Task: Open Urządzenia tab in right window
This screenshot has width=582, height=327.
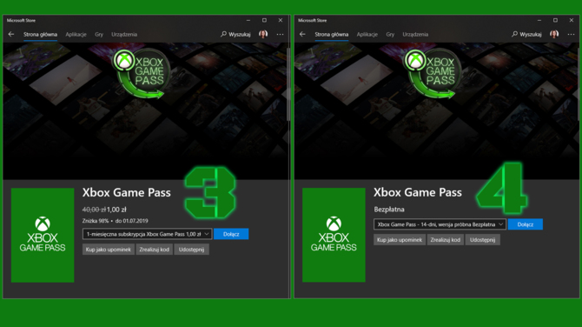Action: coord(415,34)
